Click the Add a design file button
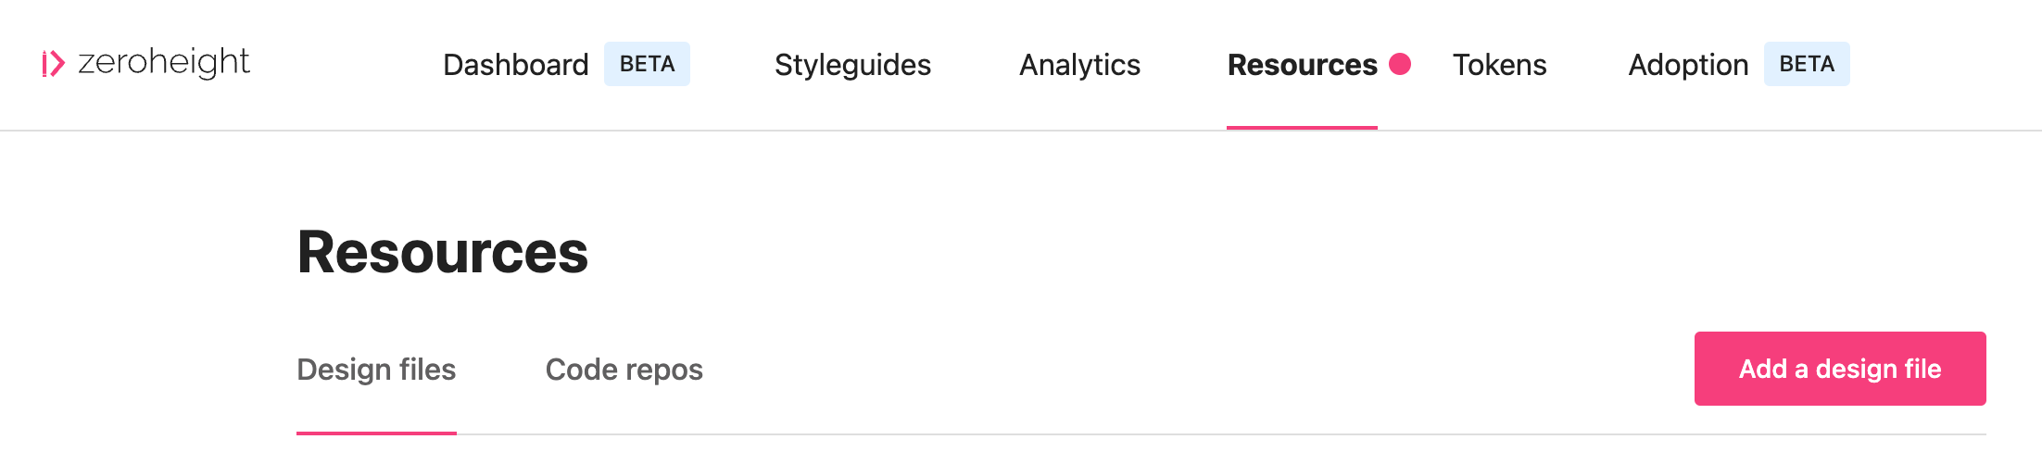 point(1840,369)
